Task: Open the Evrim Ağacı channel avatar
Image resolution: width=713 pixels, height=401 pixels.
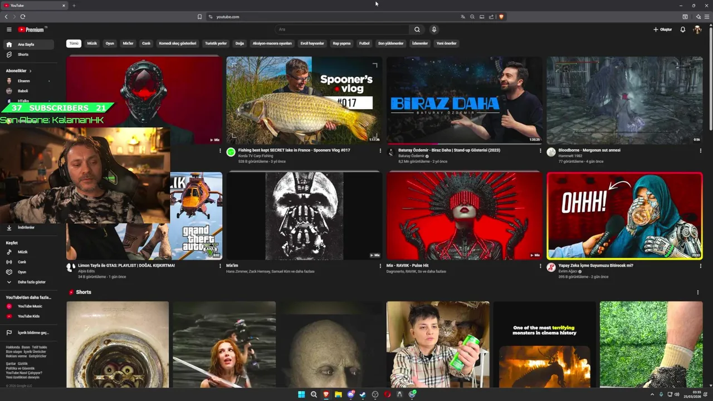Action: (551, 267)
